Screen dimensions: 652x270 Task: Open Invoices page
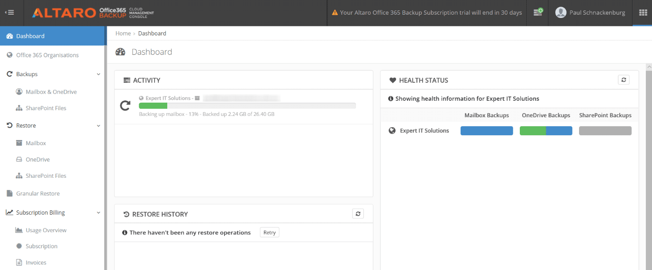tap(36, 262)
